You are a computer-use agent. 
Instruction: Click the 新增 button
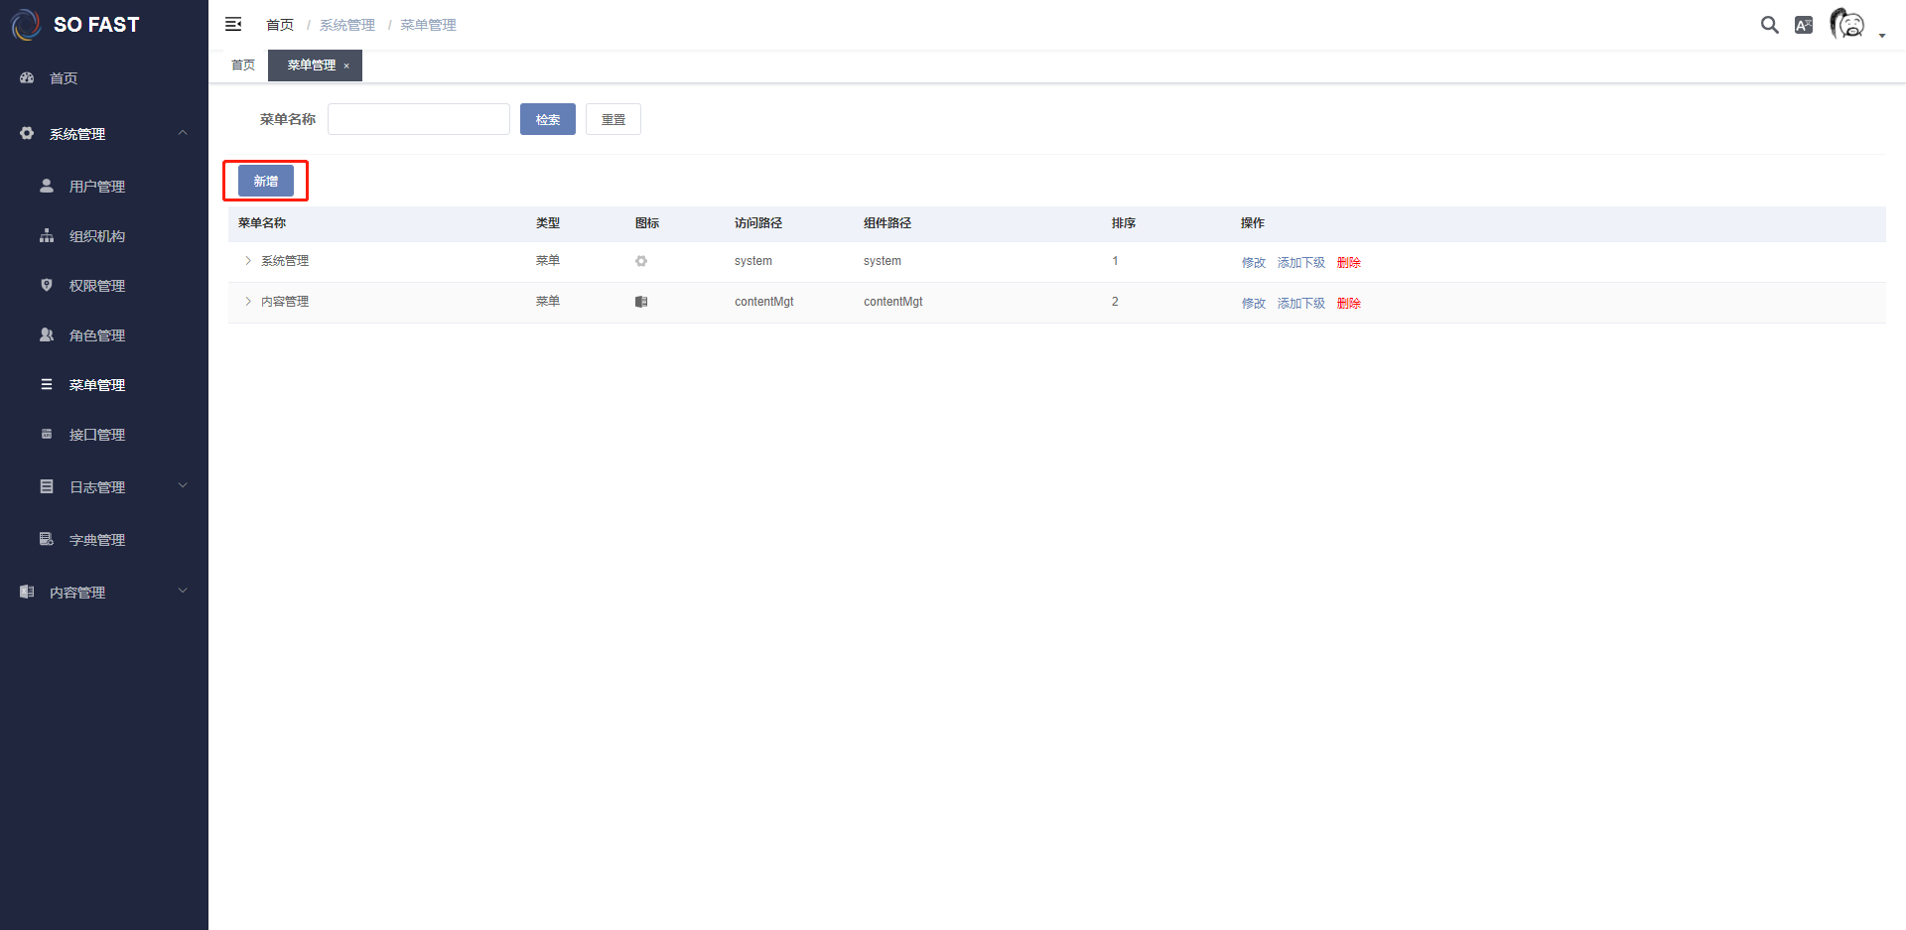[x=266, y=182]
